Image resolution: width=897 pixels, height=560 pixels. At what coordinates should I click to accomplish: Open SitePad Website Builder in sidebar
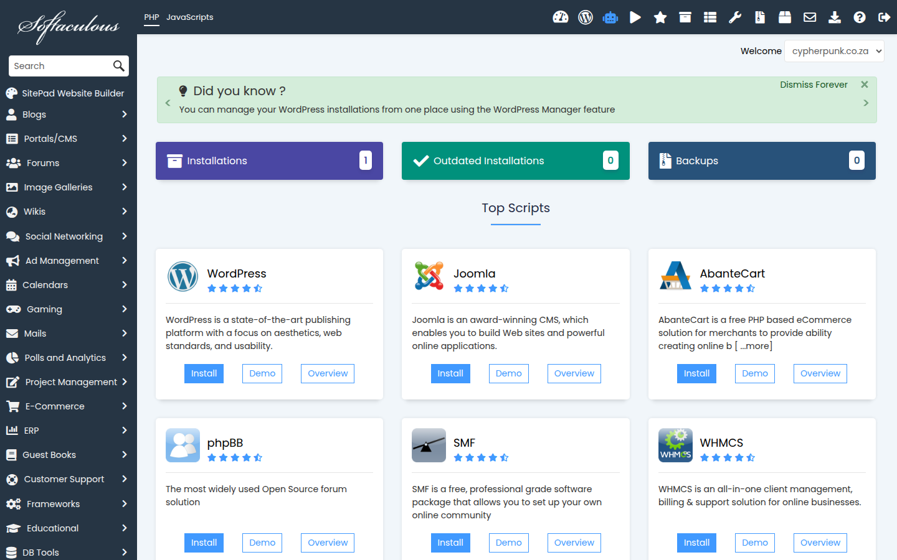(65, 93)
